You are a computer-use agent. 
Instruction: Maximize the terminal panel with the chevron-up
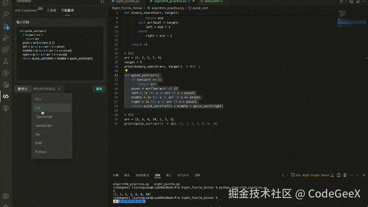pyautogui.click(x=358, y=175)
